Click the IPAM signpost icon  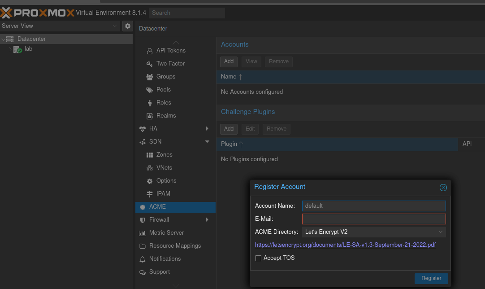[150, 194]
